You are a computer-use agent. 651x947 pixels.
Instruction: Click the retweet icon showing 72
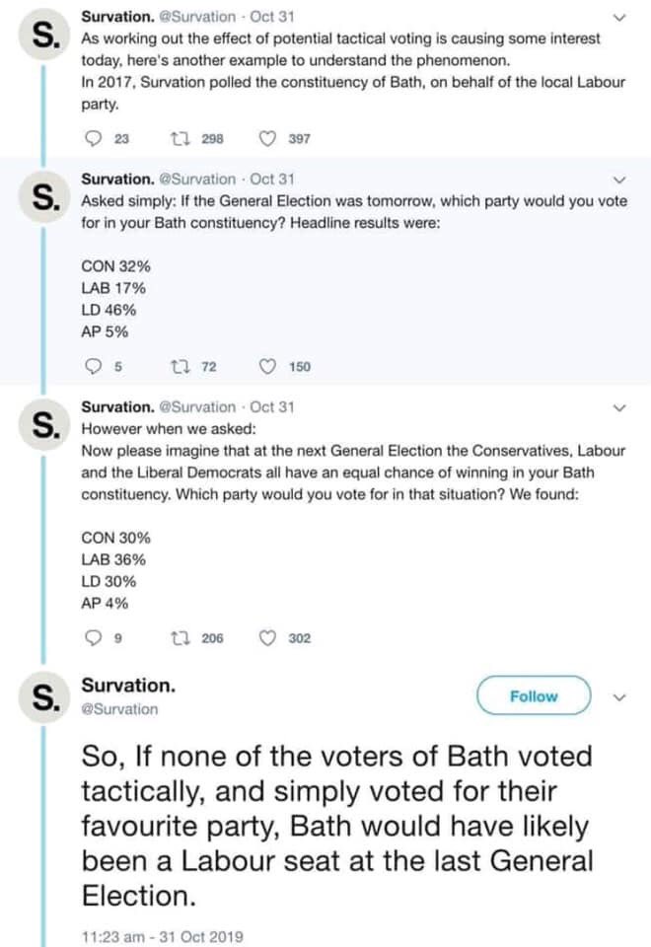[x=179, y=367]
